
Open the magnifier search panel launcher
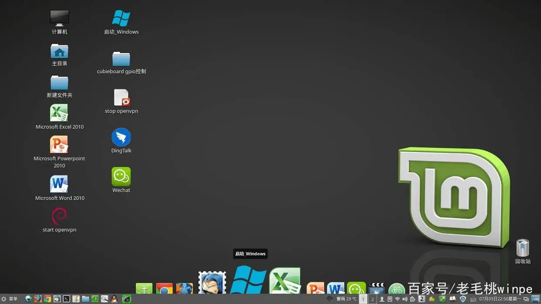[105, 299]
